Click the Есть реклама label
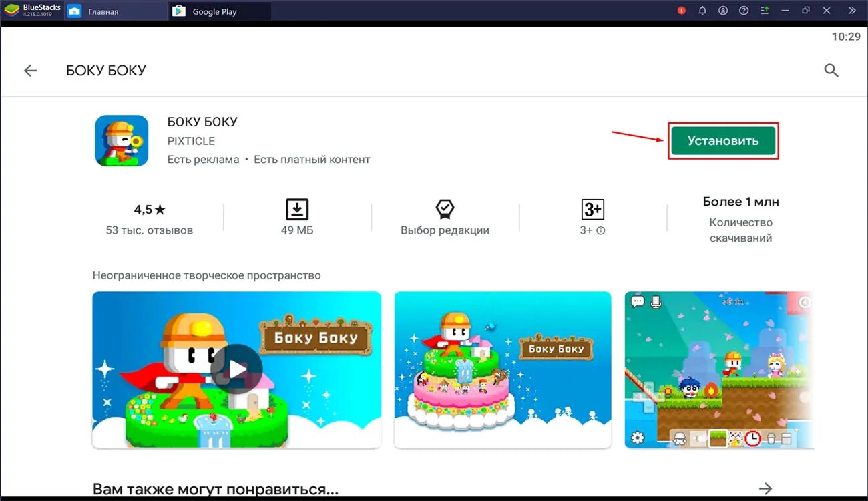 tap(203, 160)
